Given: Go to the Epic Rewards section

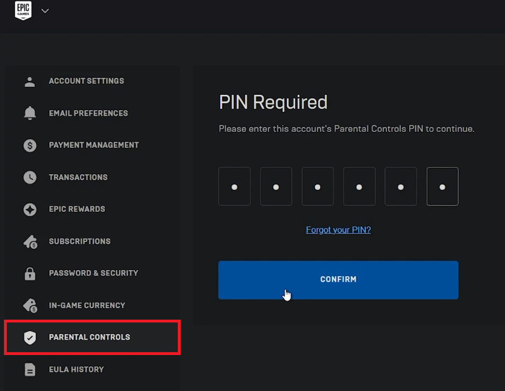Looking at the screenshot, I should click(x=77, y=209).
